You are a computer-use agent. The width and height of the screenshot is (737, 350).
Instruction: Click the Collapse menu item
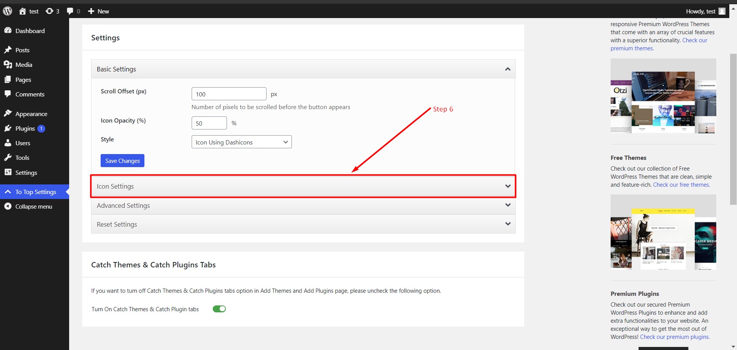tap(34, 206)
